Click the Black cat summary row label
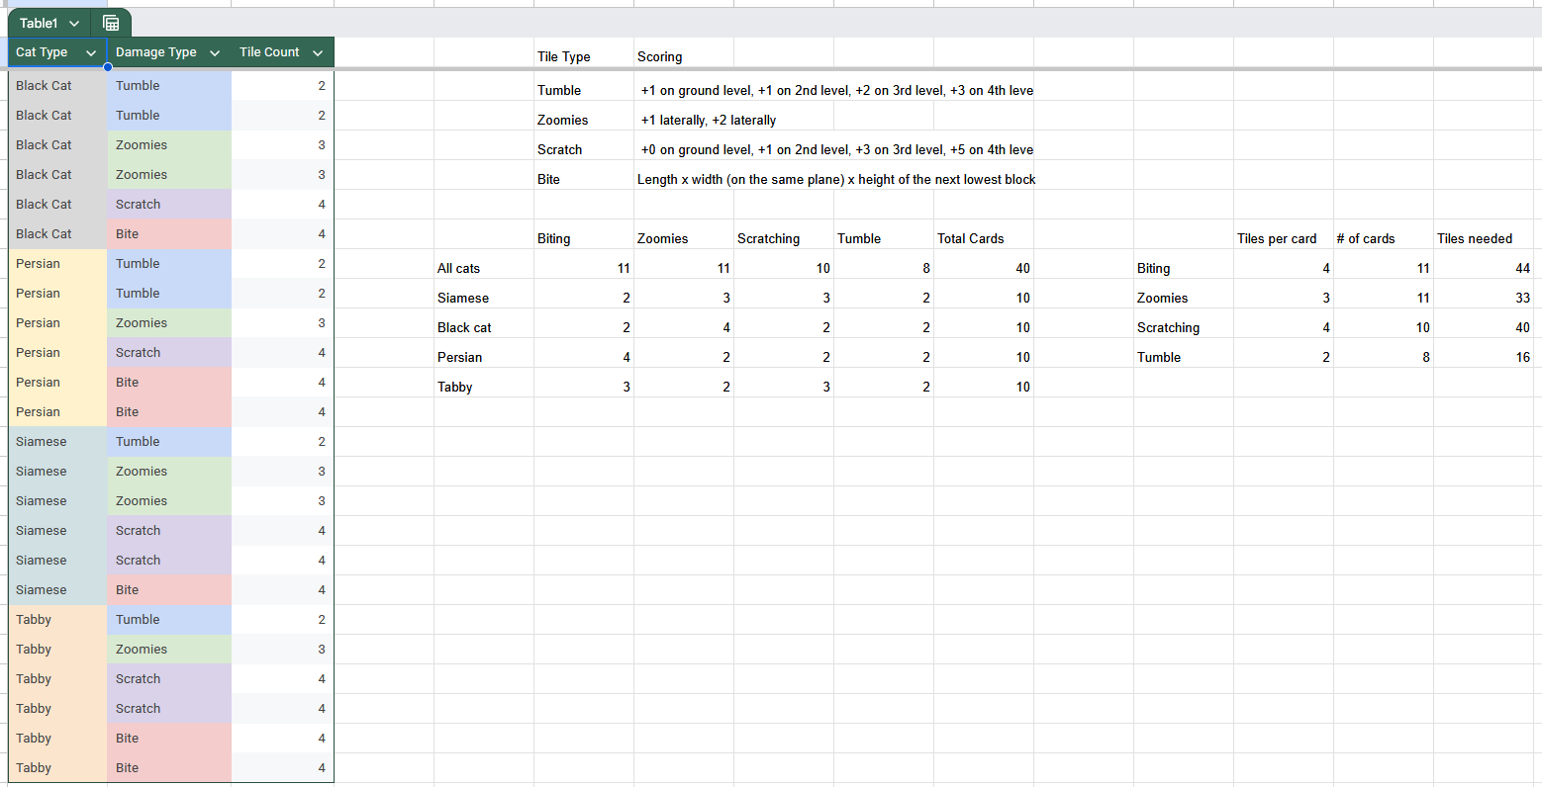This screenshot has width=1542, height=787. tap(465, 327)
